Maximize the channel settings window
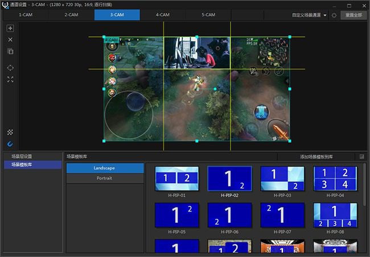Image resolution: width=370 pixels, height=257 pixels. click(x=350, y=6)
